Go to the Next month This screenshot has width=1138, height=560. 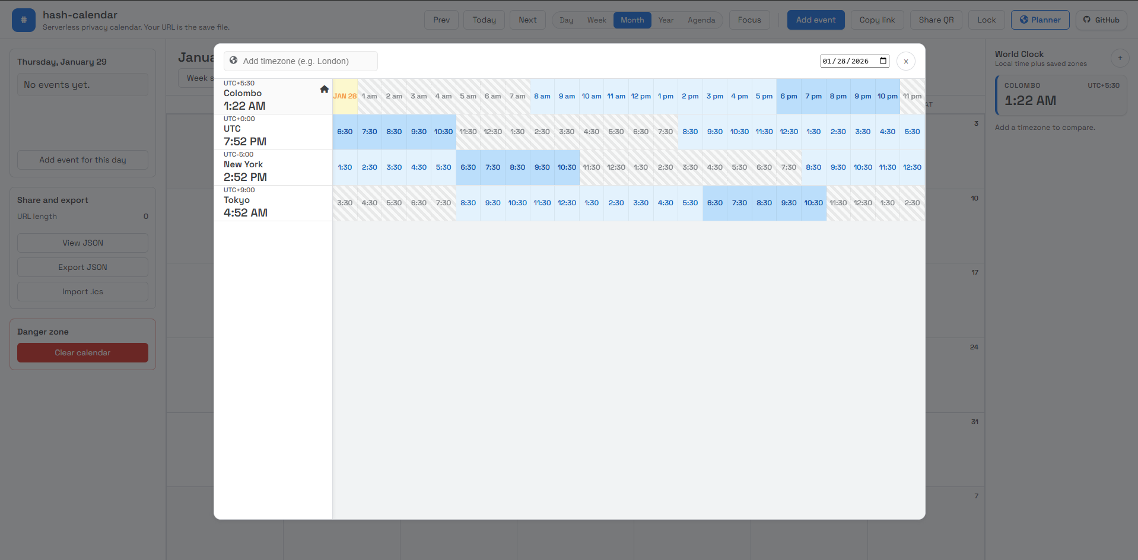[x=527, y=20]
